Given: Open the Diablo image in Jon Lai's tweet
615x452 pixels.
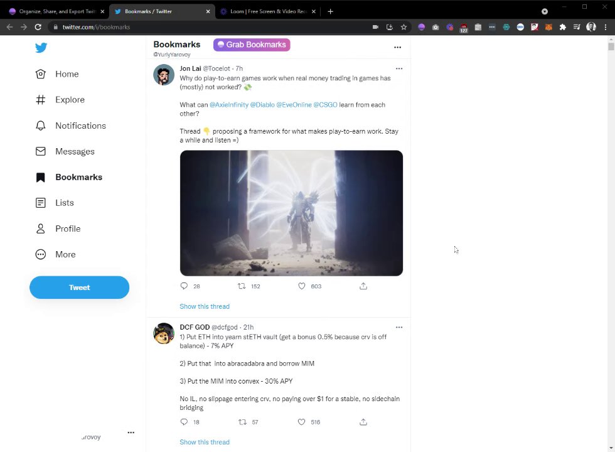Looking at the screenshot, I should [x=291, y=213].
